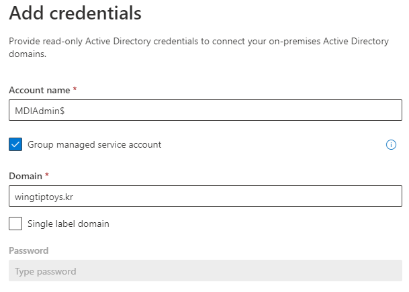The height and width of the screenshot is (292, 409).
Task: Focus the Account name input field
Action: click(205, 110)
